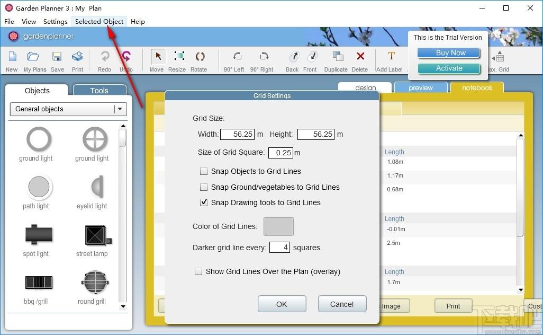Send object to Back
The image size is (543, 335).
pyautogui.click(x=294, y=56)
